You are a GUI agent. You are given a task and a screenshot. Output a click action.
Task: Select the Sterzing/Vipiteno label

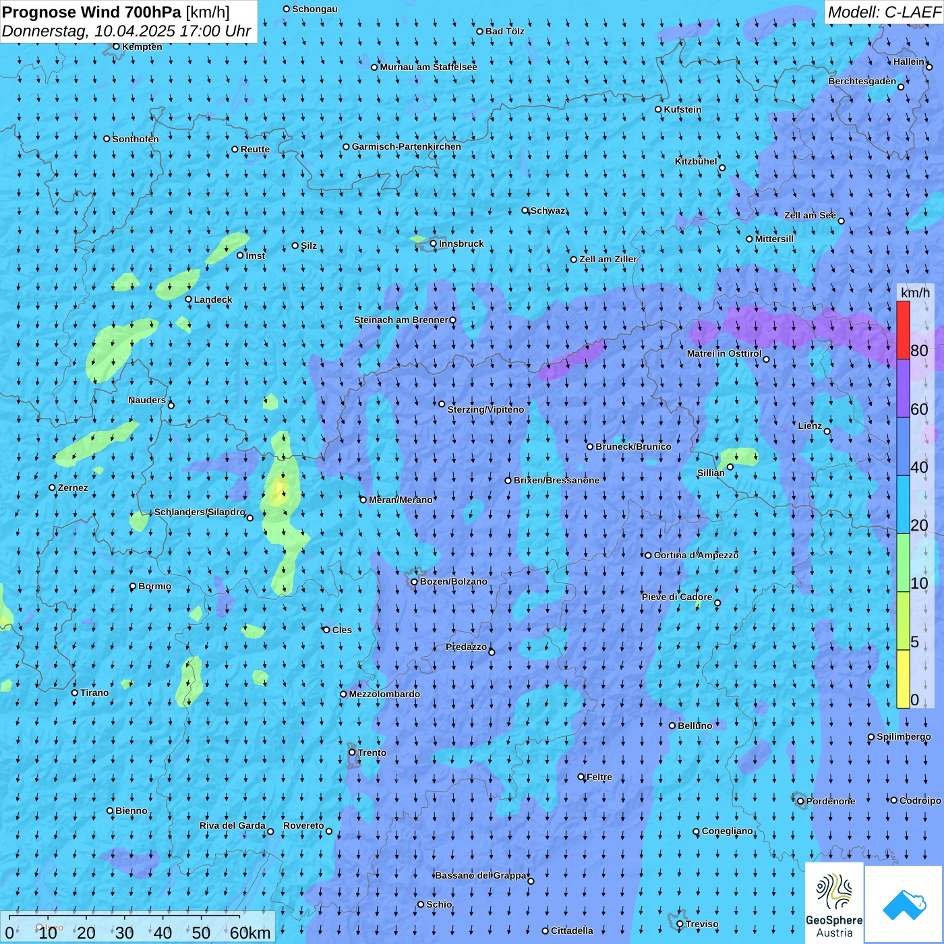tap(485, 409)
